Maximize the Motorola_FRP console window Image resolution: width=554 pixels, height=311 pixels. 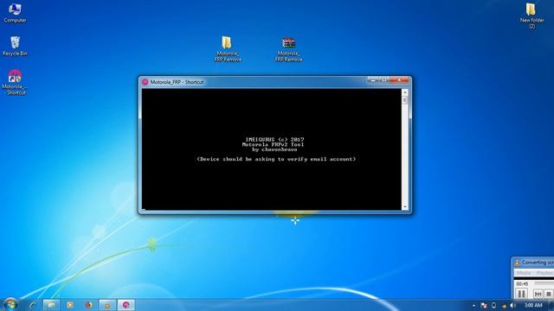pyautogui.click(x=383, y=80)
